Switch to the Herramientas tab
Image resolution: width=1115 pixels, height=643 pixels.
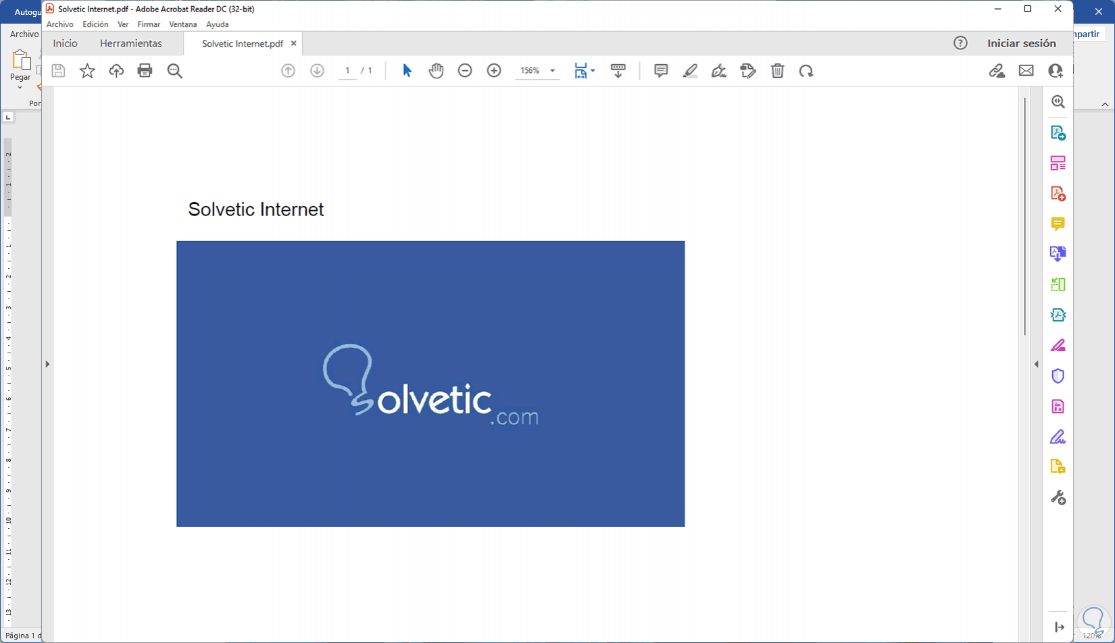[131, 43]
